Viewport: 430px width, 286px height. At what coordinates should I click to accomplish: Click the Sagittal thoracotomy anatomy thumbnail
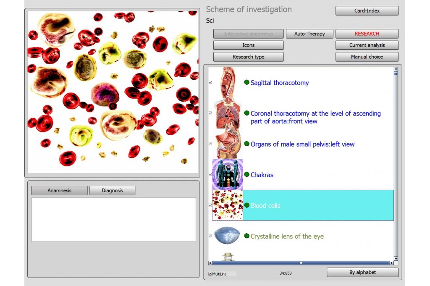227,83
